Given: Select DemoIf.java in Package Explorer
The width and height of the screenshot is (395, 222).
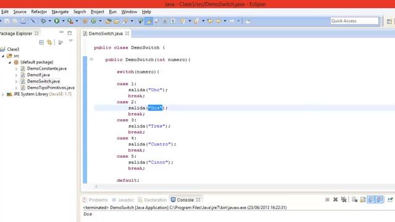Looking at the screenshot, I should coord(38,75).
